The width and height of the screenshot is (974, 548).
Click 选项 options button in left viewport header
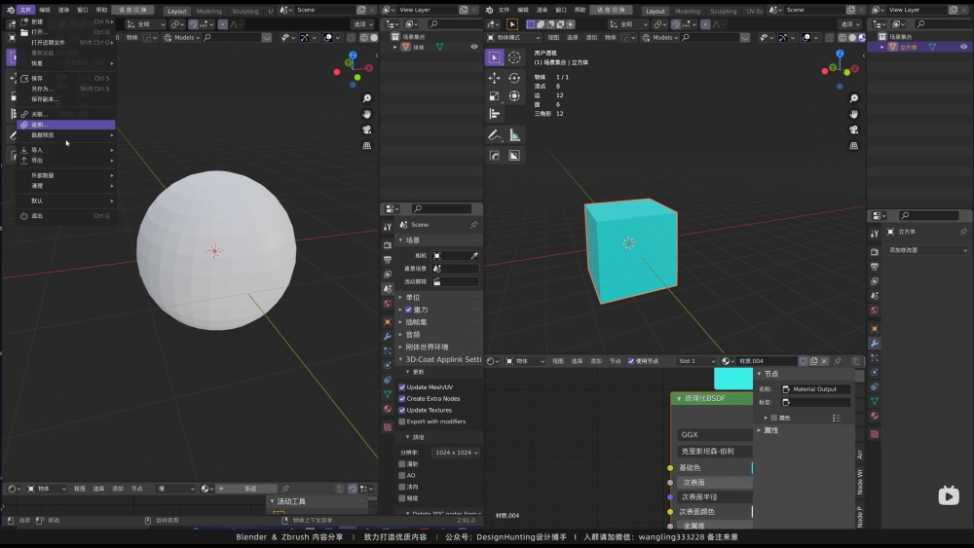[362, 24]
